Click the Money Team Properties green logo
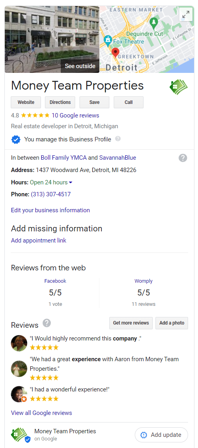The width and height of the screenshot is (198, 448). pos(179,87)
